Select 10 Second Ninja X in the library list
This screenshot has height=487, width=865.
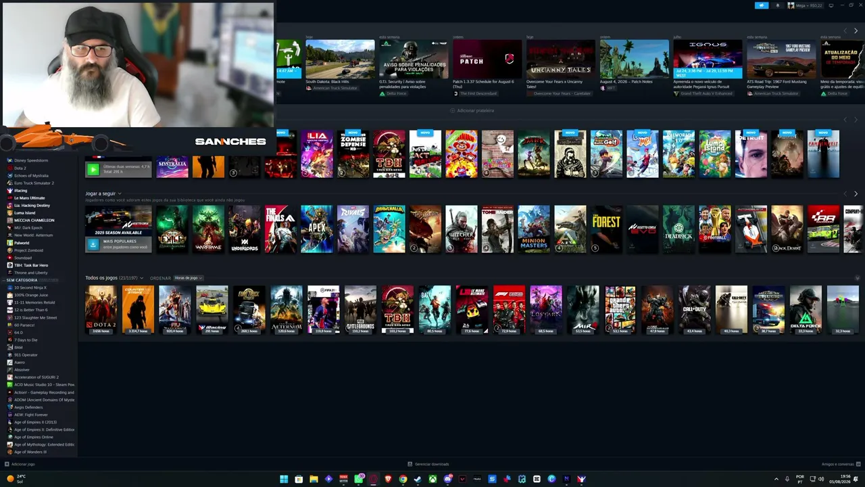click(x=30, y=287)
